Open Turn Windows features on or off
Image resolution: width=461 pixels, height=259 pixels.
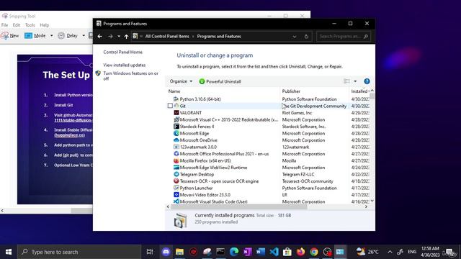click(130, 76)
